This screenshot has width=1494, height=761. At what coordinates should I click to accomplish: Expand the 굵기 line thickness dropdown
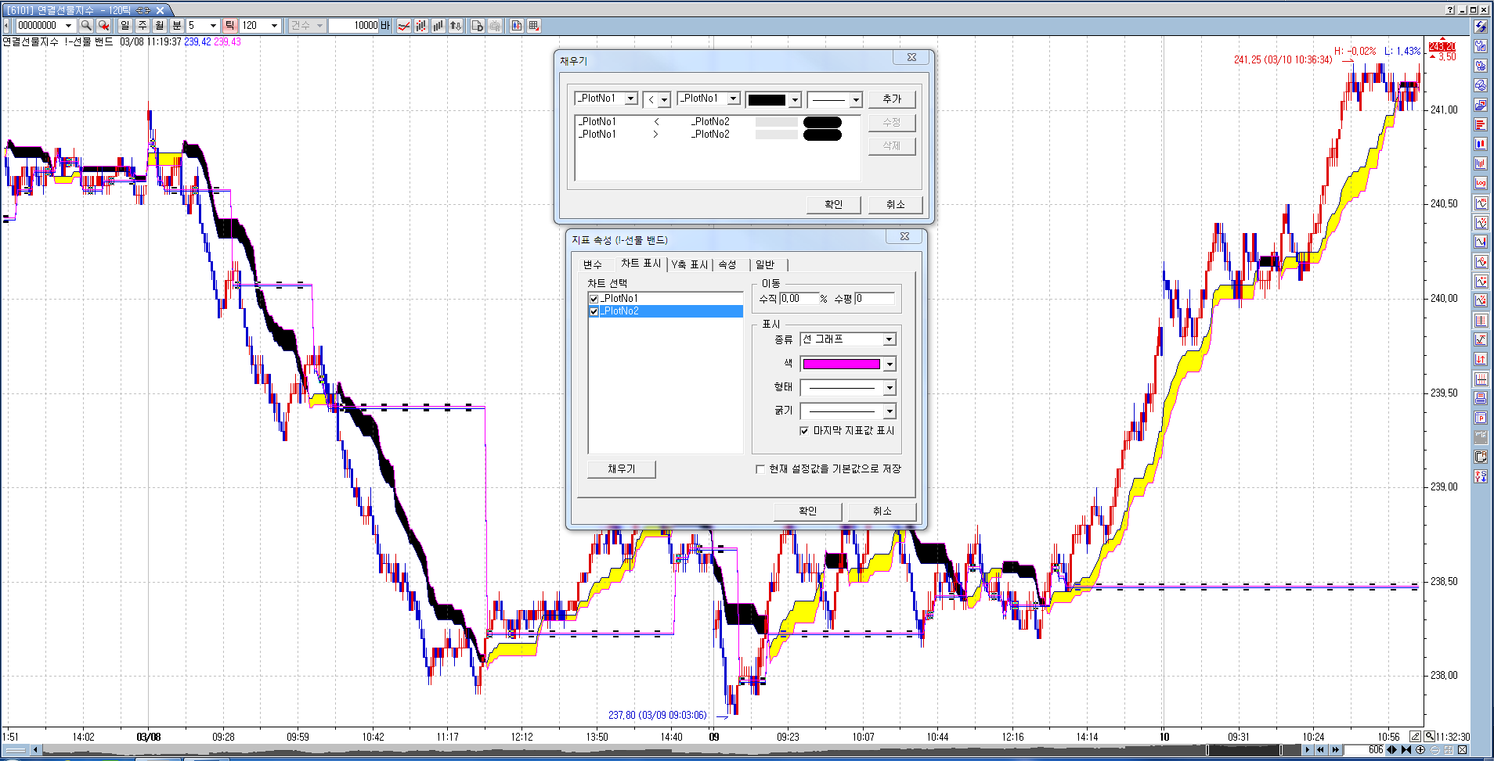point(889,411)
